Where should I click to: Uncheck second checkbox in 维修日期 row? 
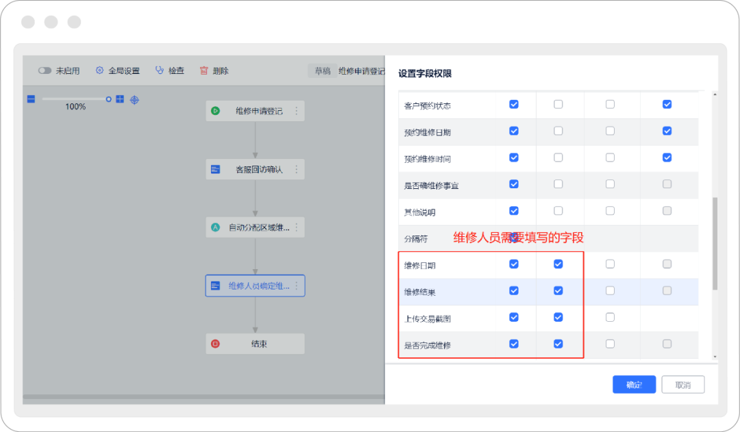[558, 264]
